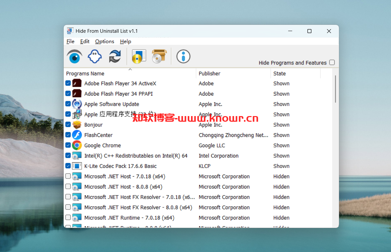
Task: Click Shown state of Bonjour row
Action: point(281,125)
